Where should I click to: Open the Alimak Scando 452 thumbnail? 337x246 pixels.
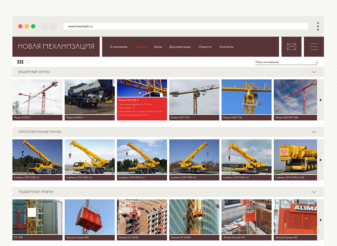295,219
